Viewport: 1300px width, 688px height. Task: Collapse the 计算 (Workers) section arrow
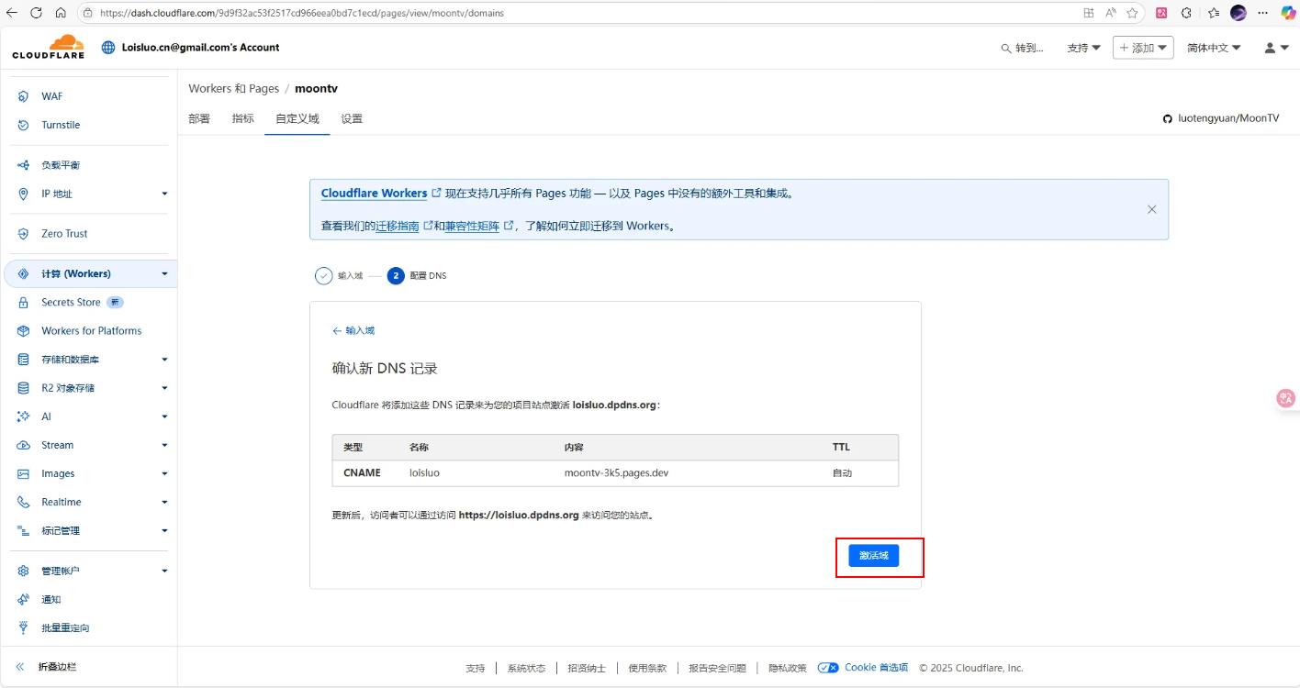[x=165, y=273]
